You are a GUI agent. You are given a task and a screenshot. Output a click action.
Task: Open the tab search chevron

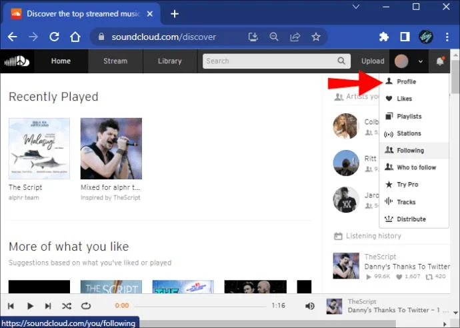[x=356, y=7]
